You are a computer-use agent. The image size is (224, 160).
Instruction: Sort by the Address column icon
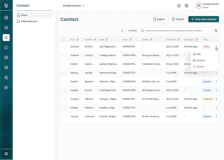click(x=151, y=40)
